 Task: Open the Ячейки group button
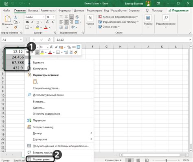click(x=148, y=22)
